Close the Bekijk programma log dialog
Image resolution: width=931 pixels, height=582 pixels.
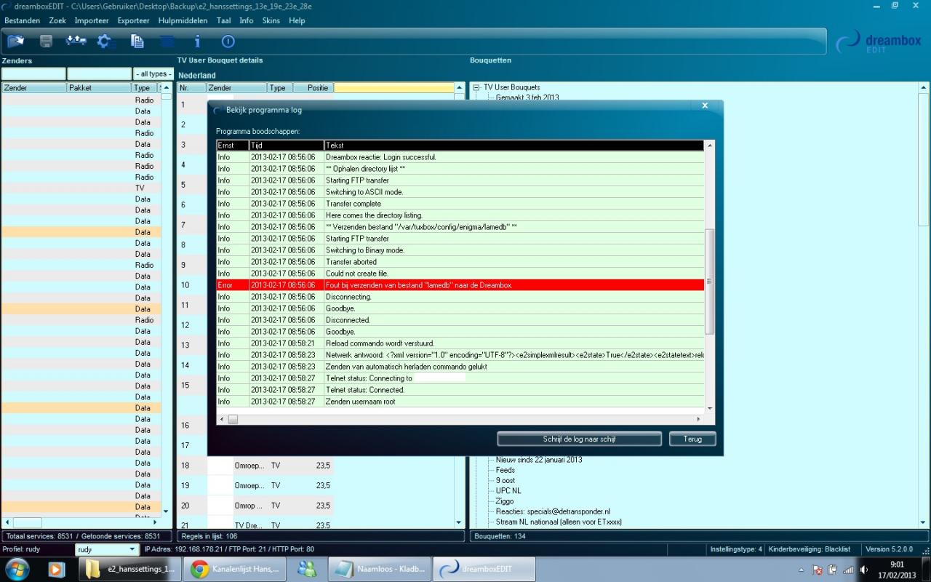704,105
